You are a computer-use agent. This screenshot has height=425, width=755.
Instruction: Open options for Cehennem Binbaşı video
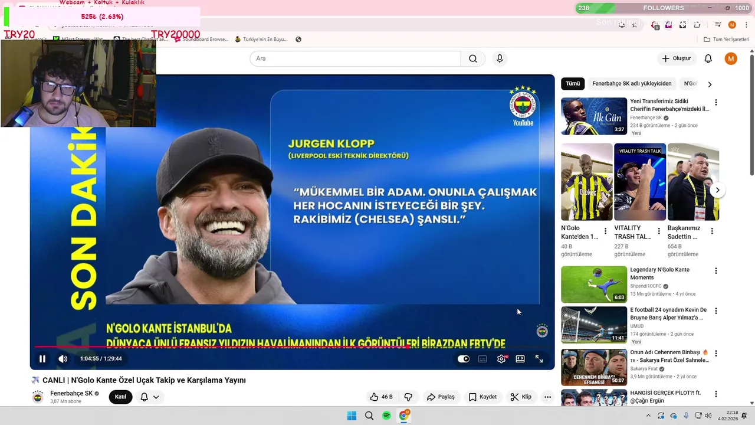(x=716, y=354)
